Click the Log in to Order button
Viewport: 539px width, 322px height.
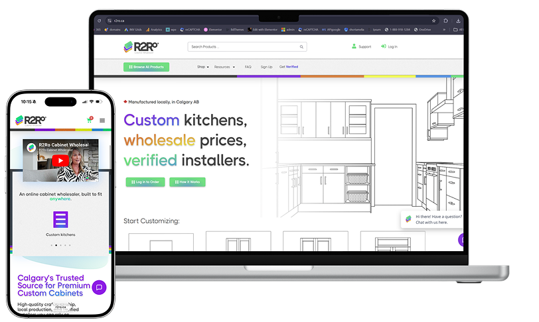tap(145, 182)
